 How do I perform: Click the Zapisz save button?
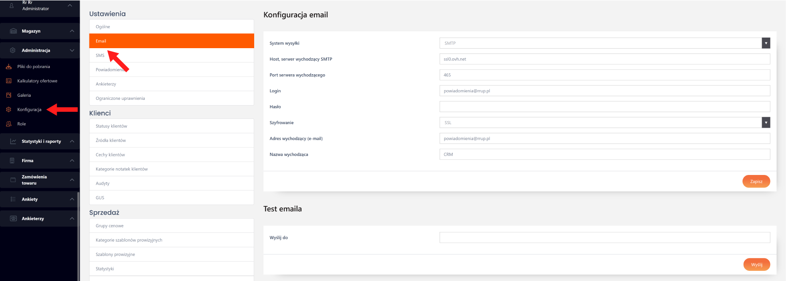[x=756, y=182]
